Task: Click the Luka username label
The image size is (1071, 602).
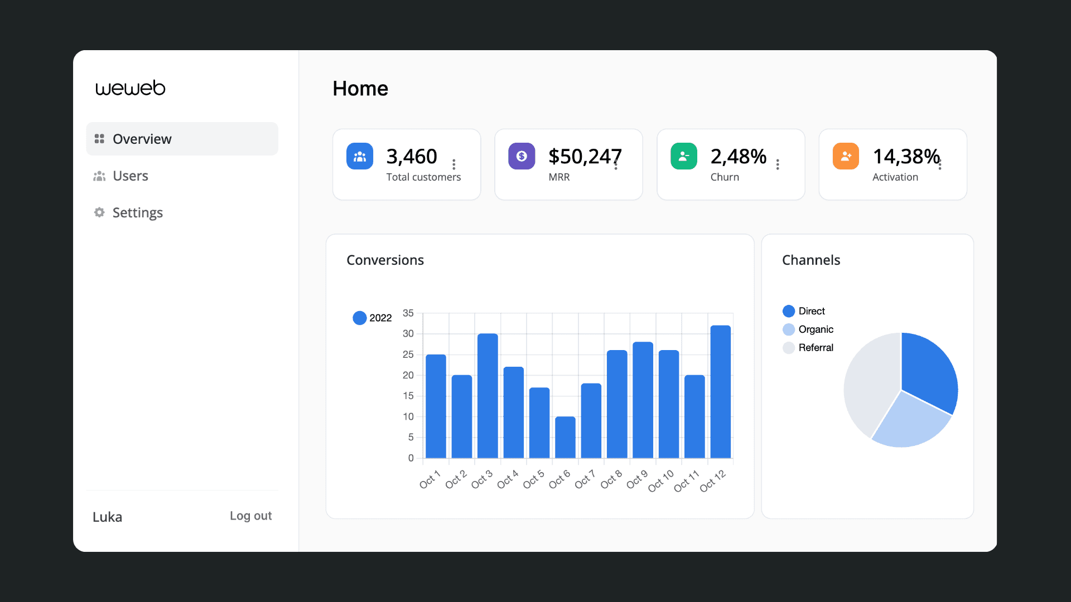Action: 107,517
